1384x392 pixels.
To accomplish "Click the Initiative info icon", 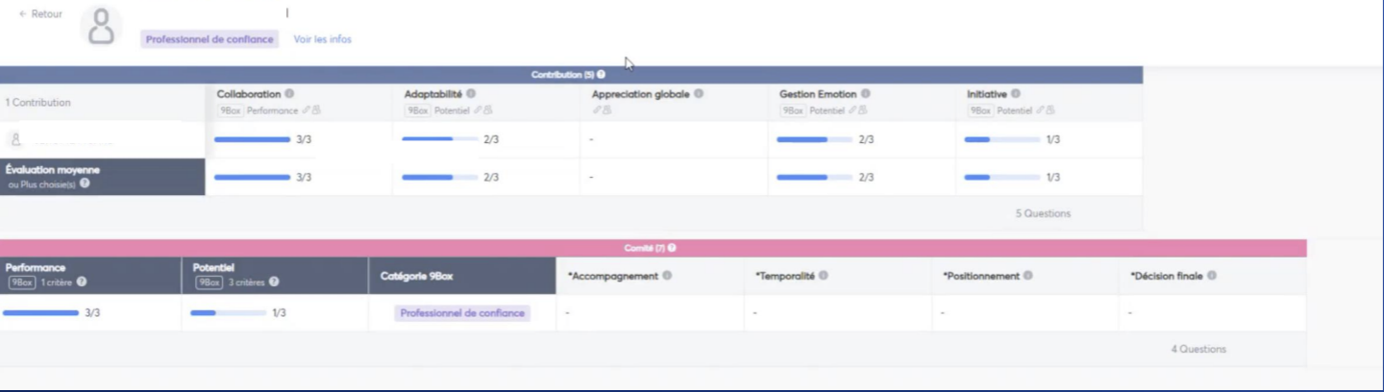I will click(x=1016, y=94).
